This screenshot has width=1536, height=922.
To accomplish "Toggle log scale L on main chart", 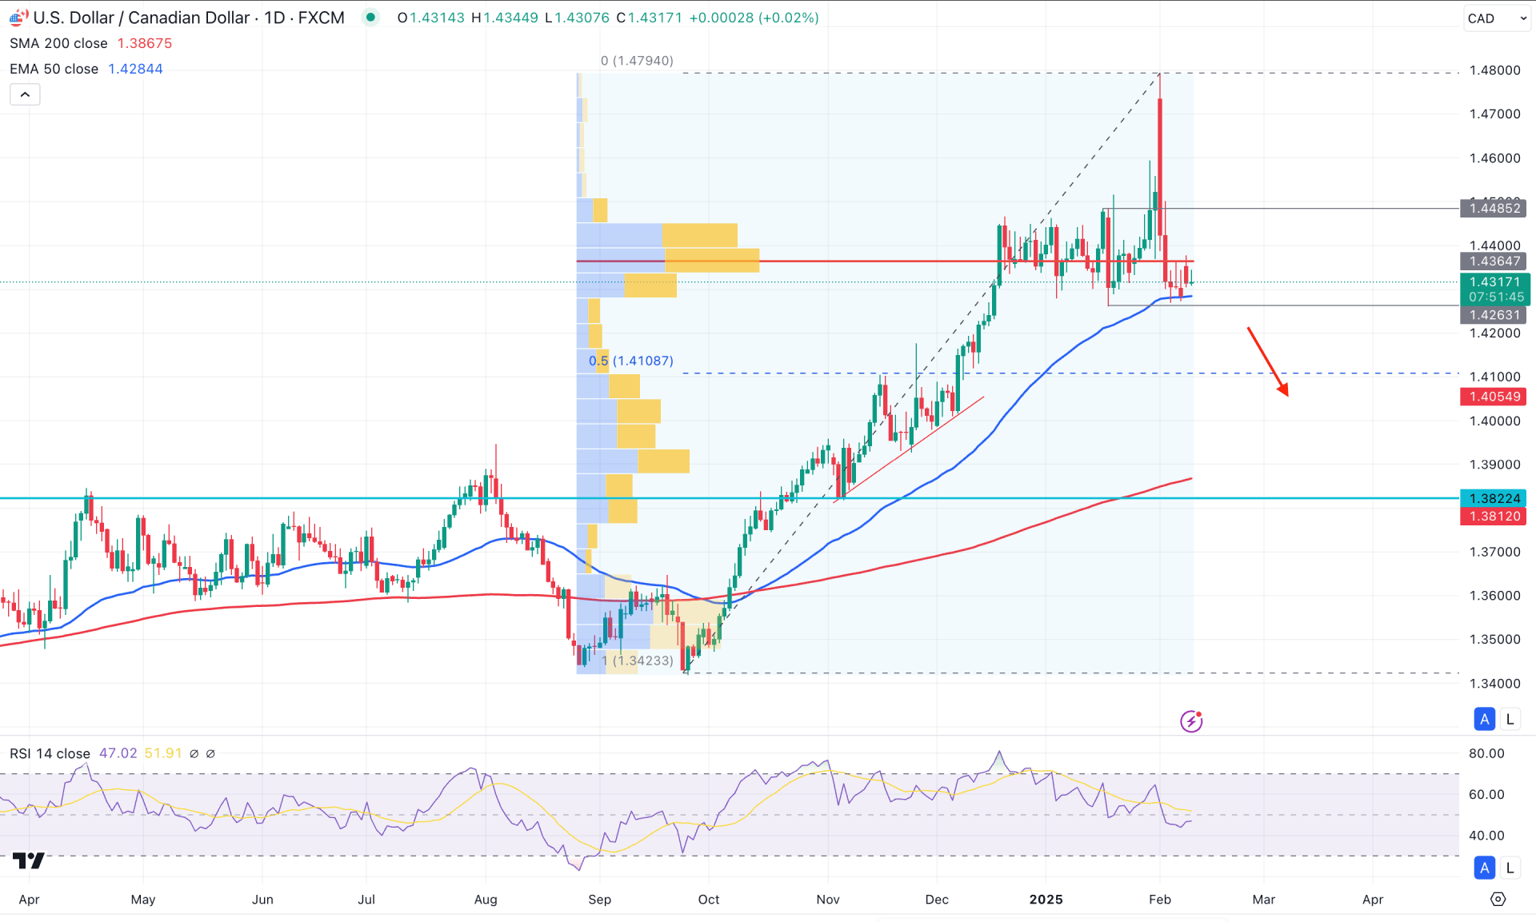I will (1510, 719).
